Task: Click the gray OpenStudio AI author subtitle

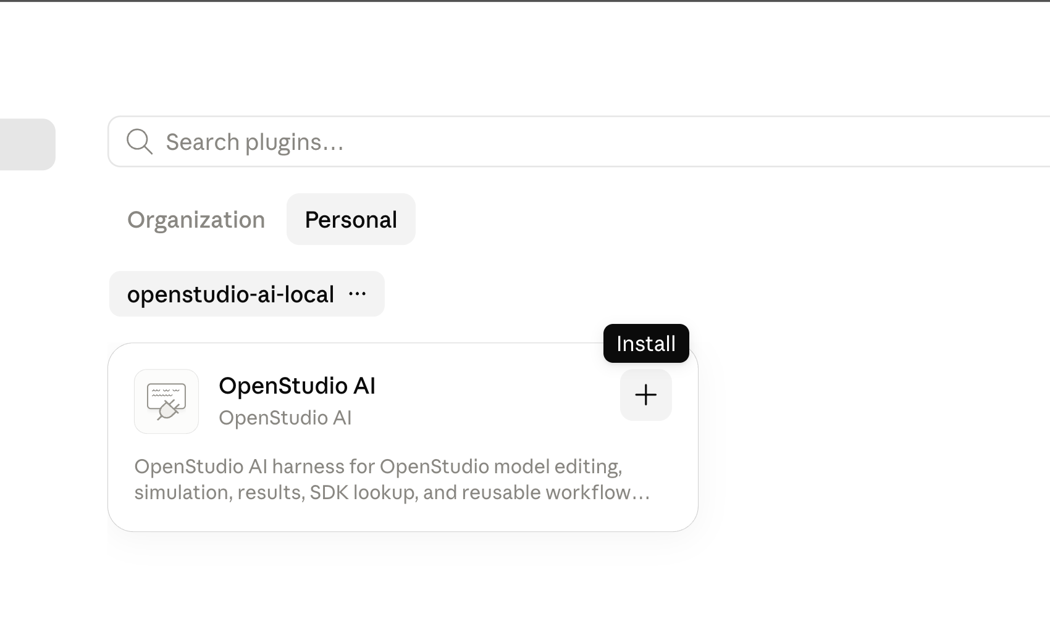Action: [x=285, y=418]
